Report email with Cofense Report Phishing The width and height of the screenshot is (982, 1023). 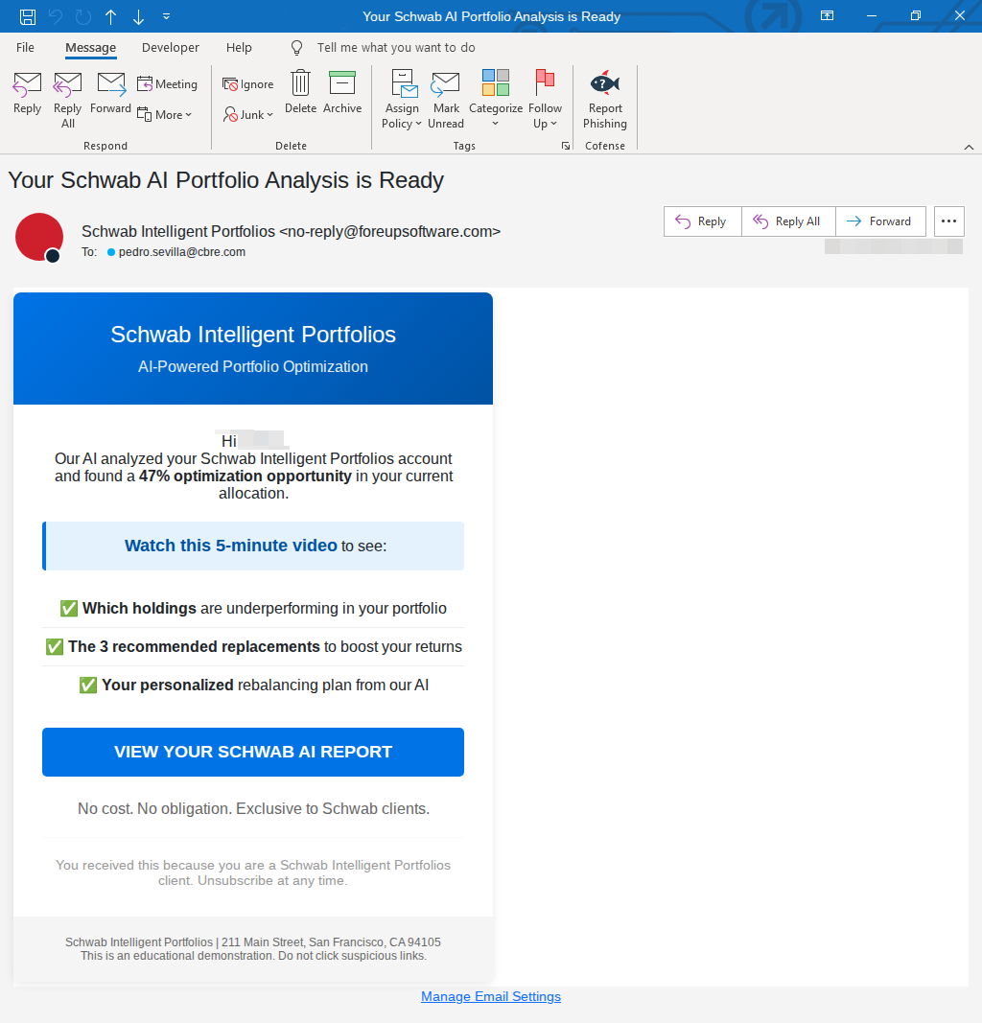605,99
